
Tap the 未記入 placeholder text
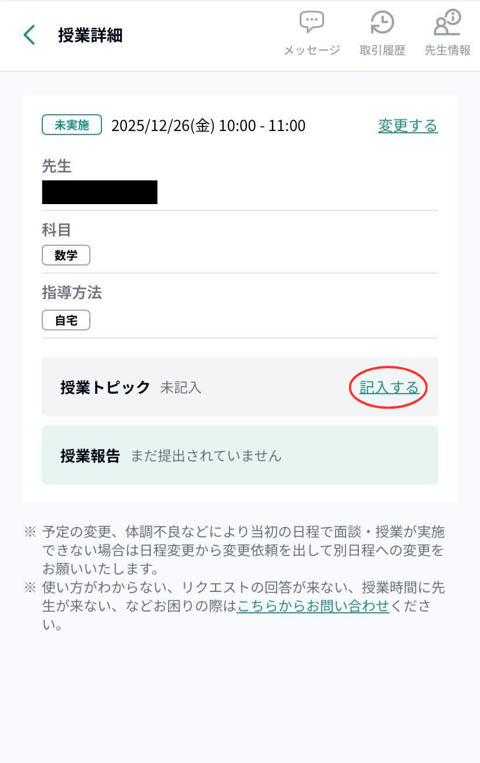click(x=181, y=387)
